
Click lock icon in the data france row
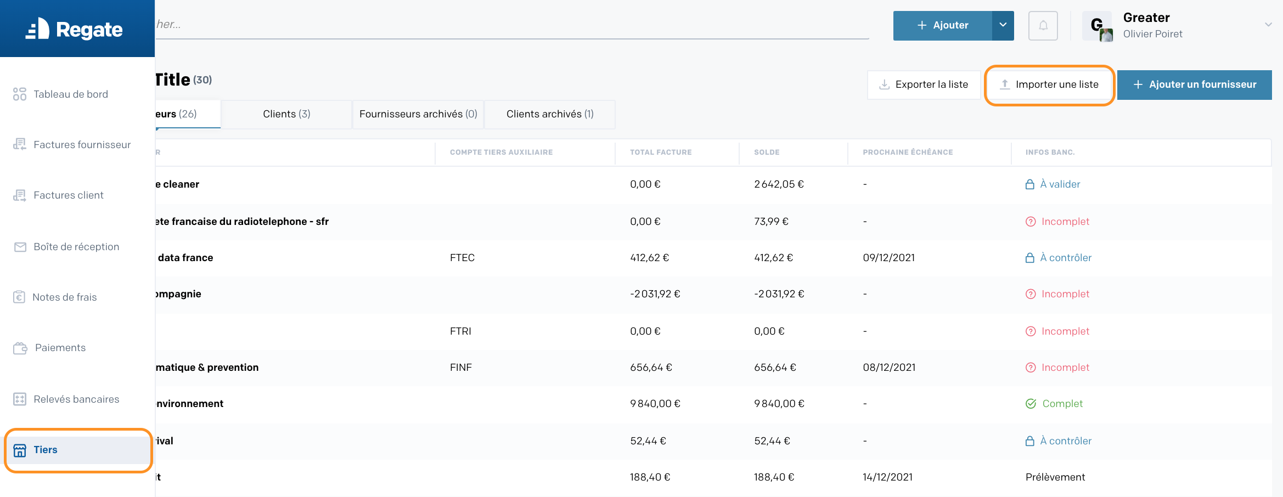pyautogui.click(x=1030, y=258)
